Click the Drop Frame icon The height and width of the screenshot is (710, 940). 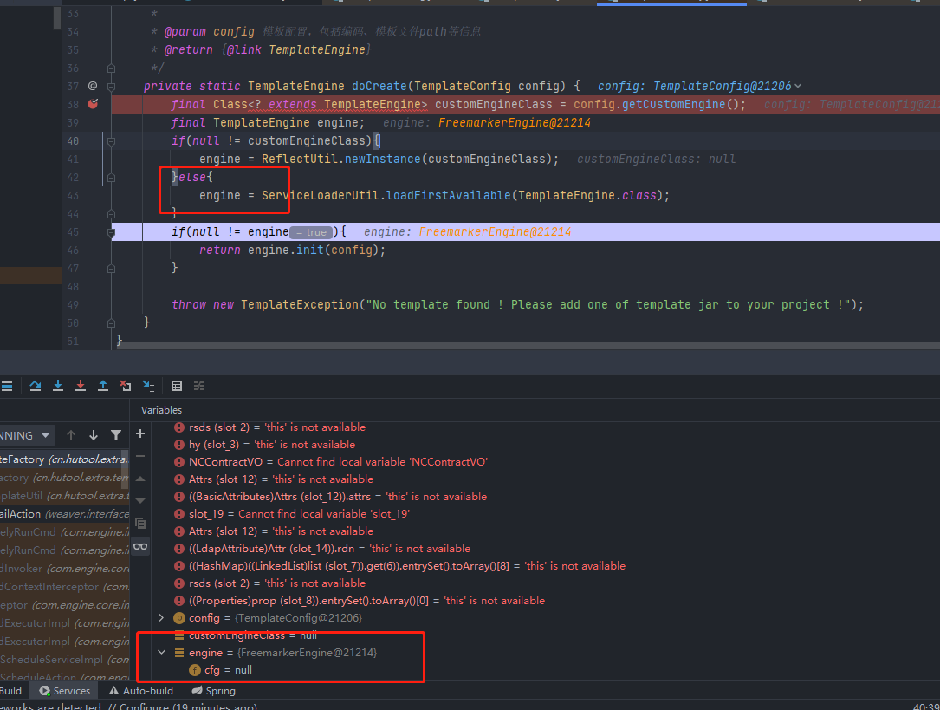[126, 386]
